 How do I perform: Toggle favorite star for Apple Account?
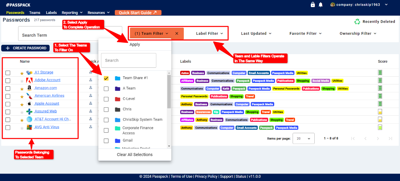tap(22, 105)
